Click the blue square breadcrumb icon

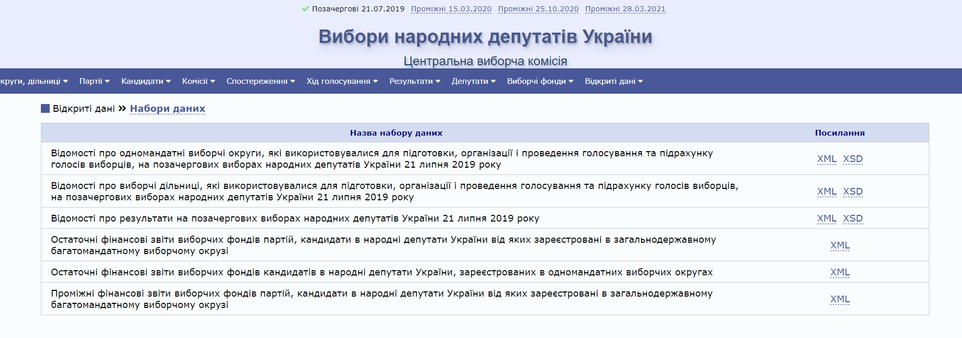(46, 109)
